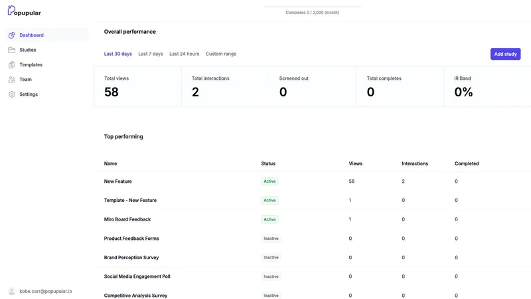The width and height of the screenshot is (531, 299).
Task: Open Brand Perception Survey study
Action: pyautogui.click(x=131, y=258)
